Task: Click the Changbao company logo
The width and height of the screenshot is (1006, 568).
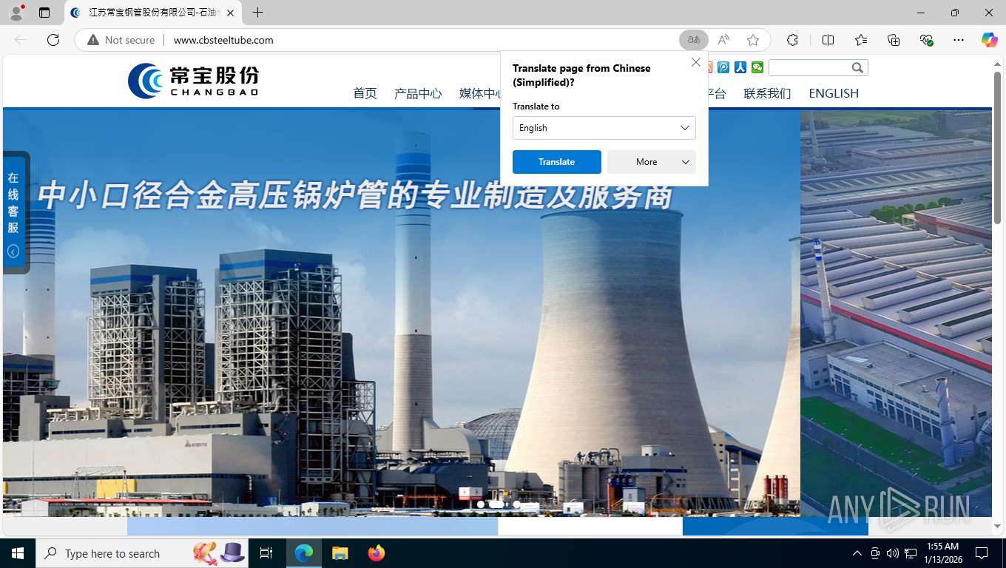Action: pos(193,81)
